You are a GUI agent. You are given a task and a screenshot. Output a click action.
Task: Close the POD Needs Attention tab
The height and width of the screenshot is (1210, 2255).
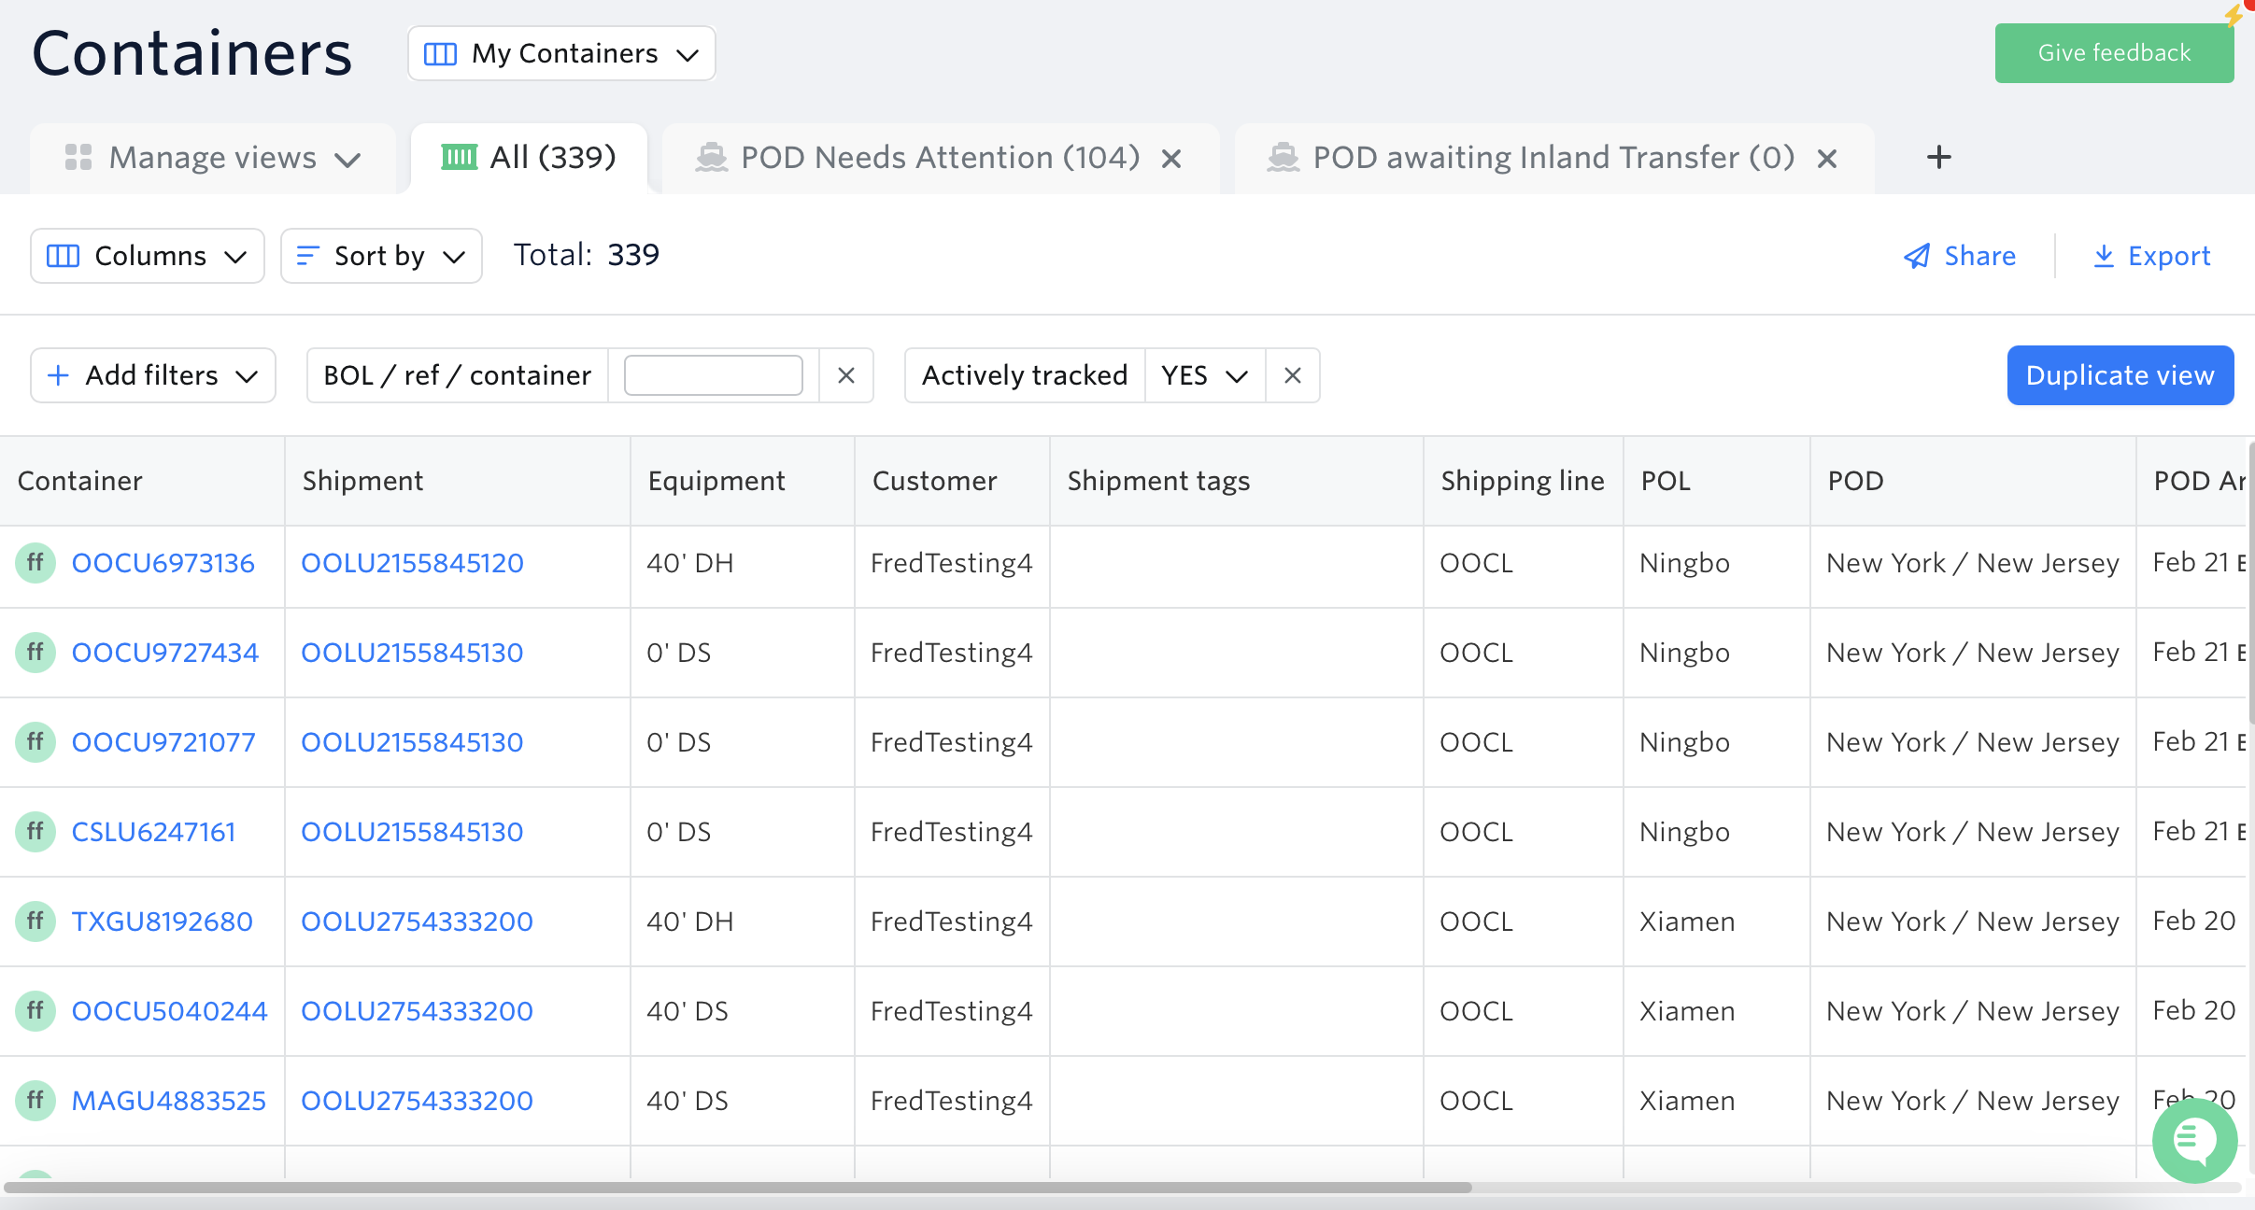[x=1170, y=159]
